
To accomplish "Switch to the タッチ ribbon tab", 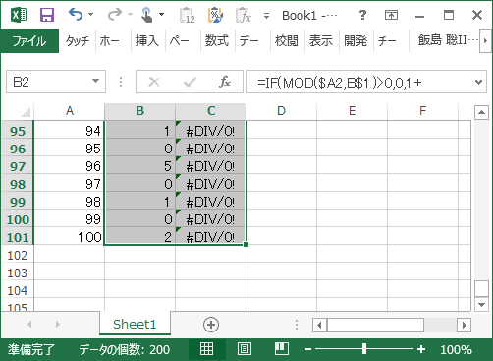I will [x=78, y=41].
